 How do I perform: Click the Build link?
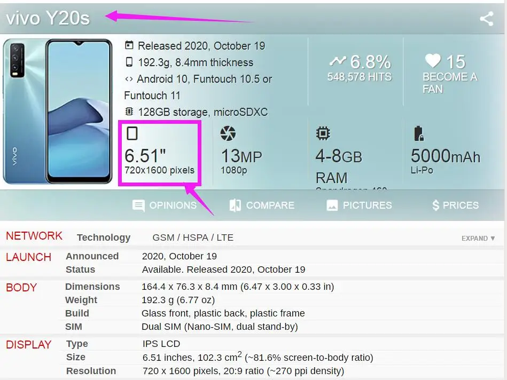[77, 313]
